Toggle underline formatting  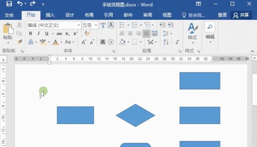click(47, 33)
